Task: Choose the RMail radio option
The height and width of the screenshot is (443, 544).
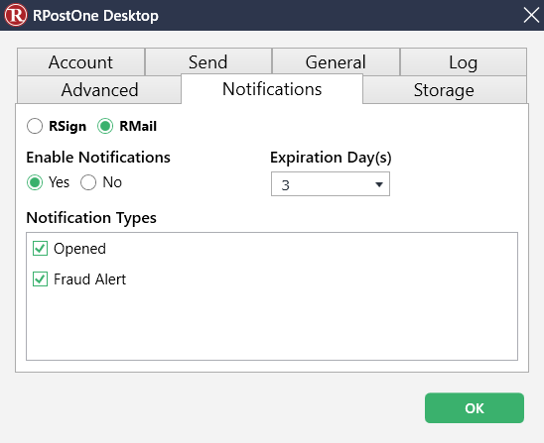Action: click(105, 126)
